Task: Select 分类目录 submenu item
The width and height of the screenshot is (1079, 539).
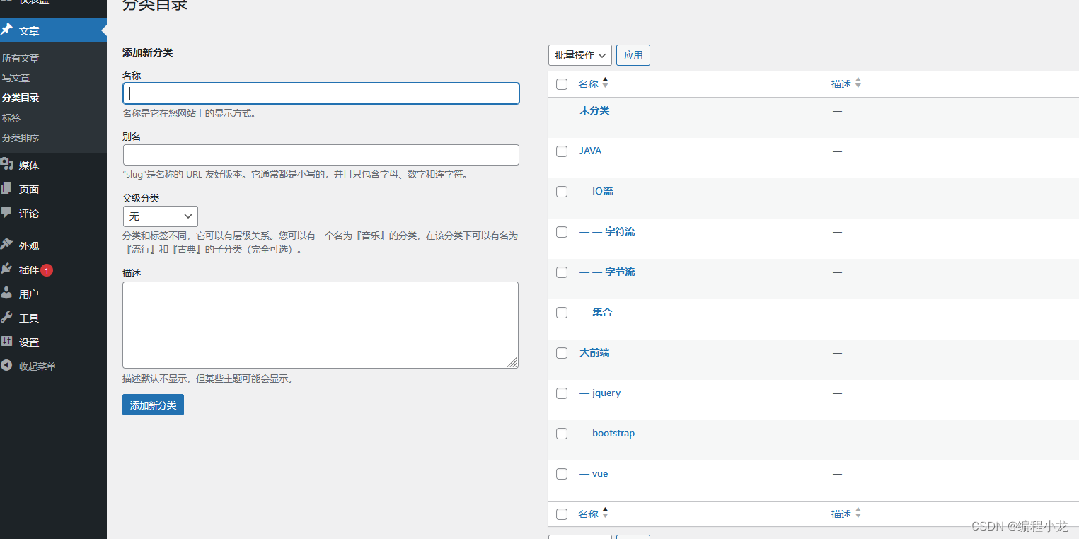Action: click(21, 98)
